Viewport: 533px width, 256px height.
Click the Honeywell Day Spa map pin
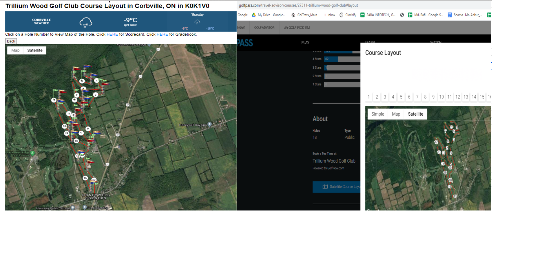(x=210, y=125)
